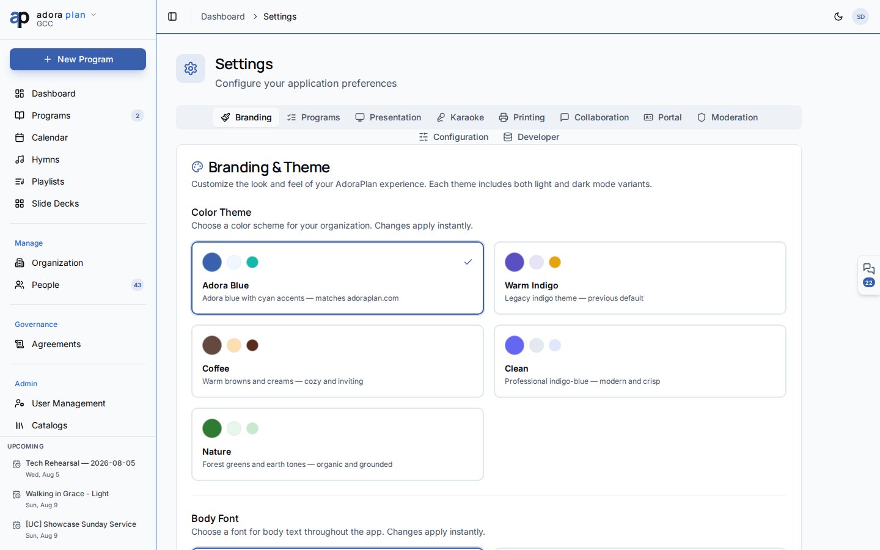Switch to the Presentation tab
This screenshot has height=550, width=880.
pyautogui.click(x=388, y=117)
